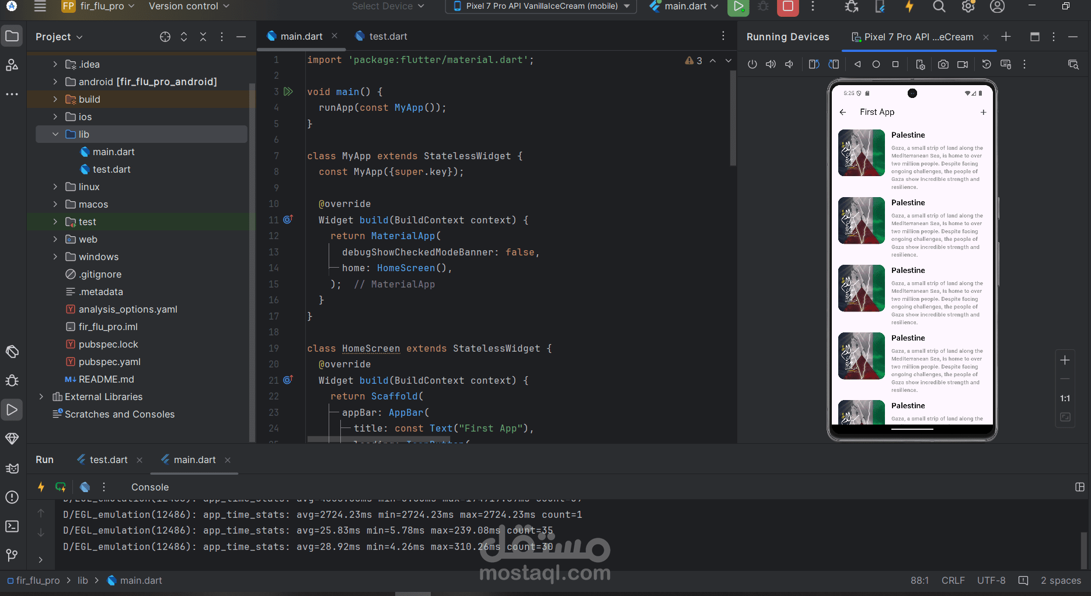
Task: Expand the build folder
Action: point(55,99)
